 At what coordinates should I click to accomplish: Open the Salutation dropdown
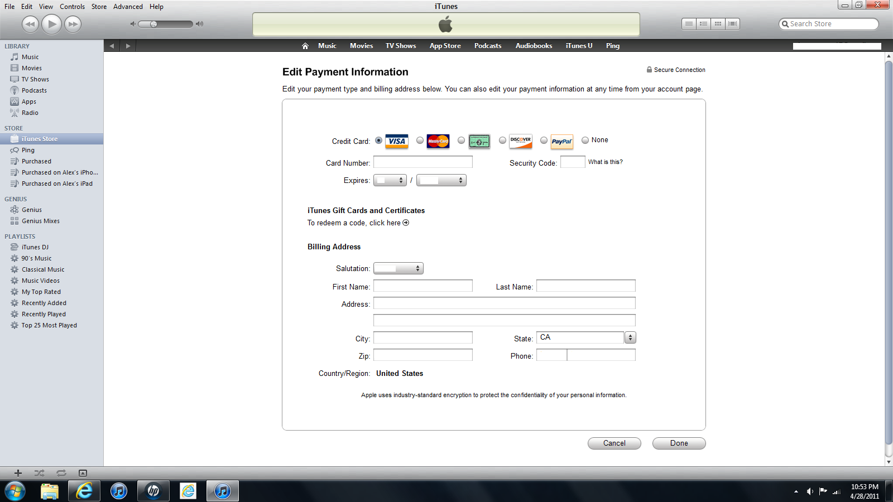(399, 268)
